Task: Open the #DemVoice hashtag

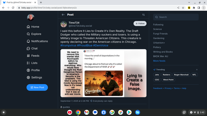Action: [x=101, y=45]
